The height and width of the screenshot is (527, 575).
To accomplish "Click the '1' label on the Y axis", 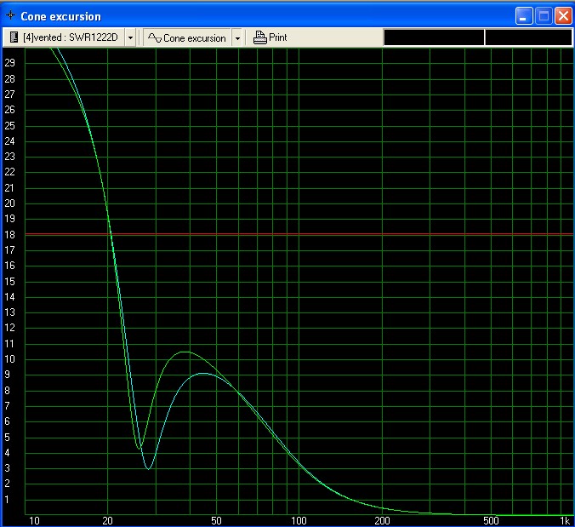I will (x=7, y=500).
